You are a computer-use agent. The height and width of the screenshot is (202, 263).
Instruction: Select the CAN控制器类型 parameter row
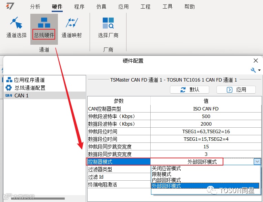[119, 109]
